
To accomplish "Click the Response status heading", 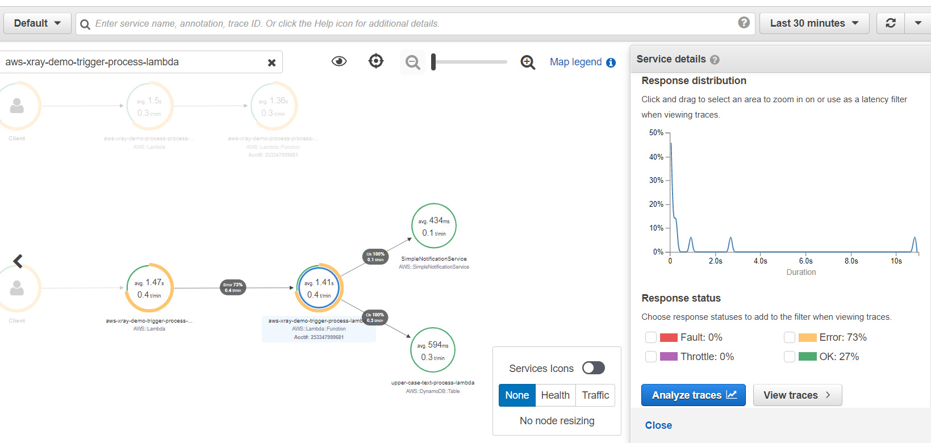I will (681, 298).
